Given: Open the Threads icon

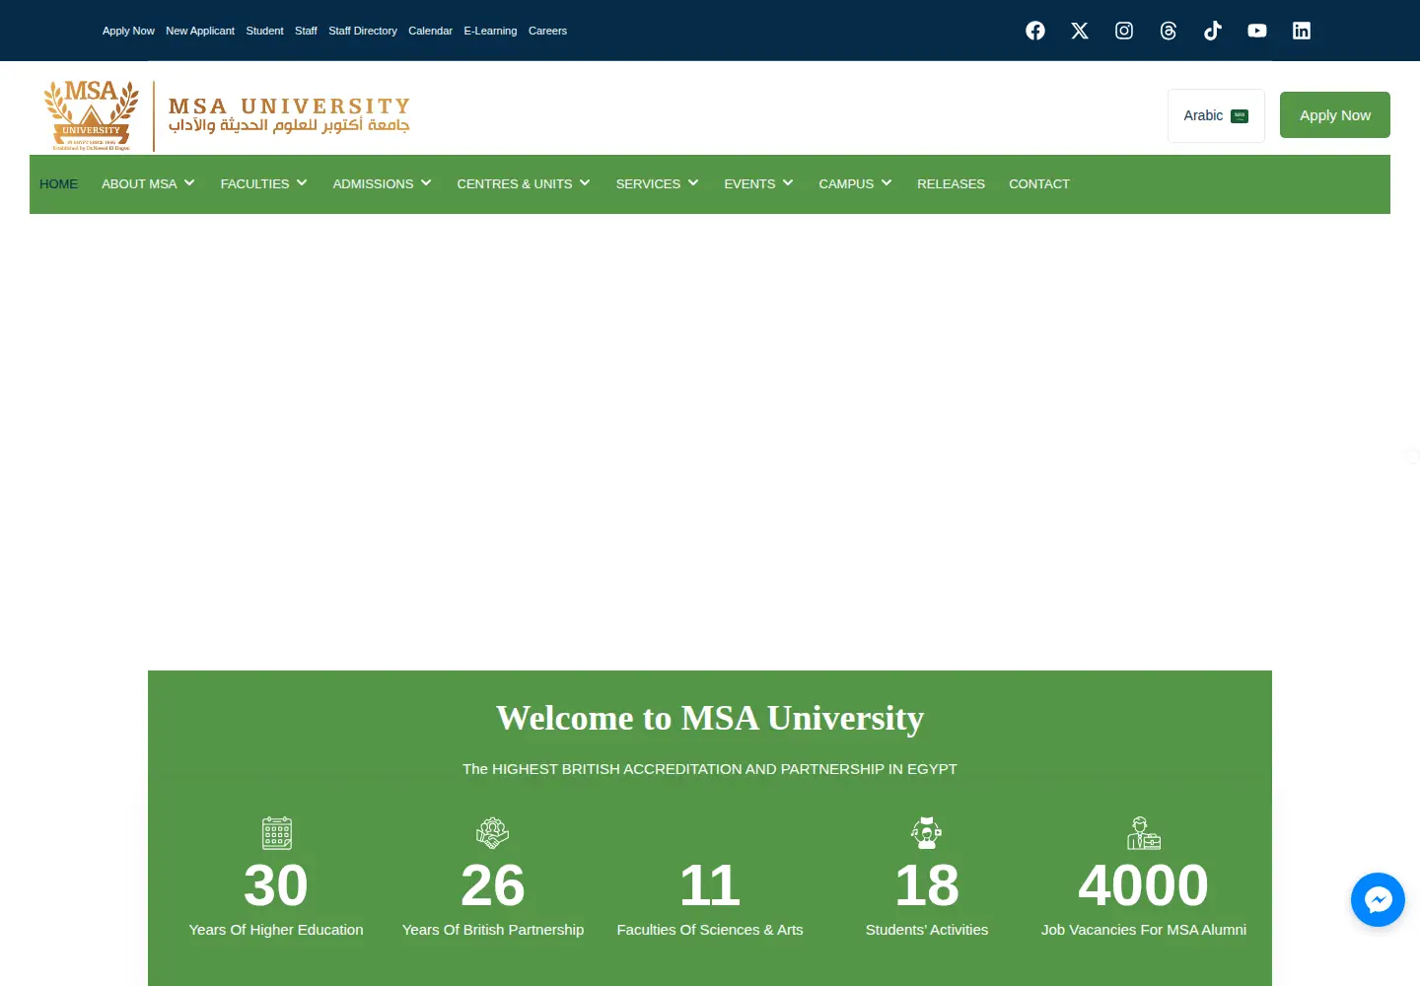Looking at the screenshot, I should coord(1169,31).
